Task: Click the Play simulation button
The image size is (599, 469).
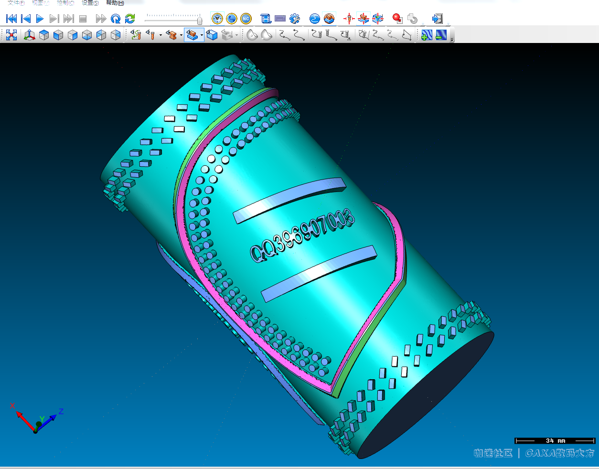Action: click(x=40, y=19)
